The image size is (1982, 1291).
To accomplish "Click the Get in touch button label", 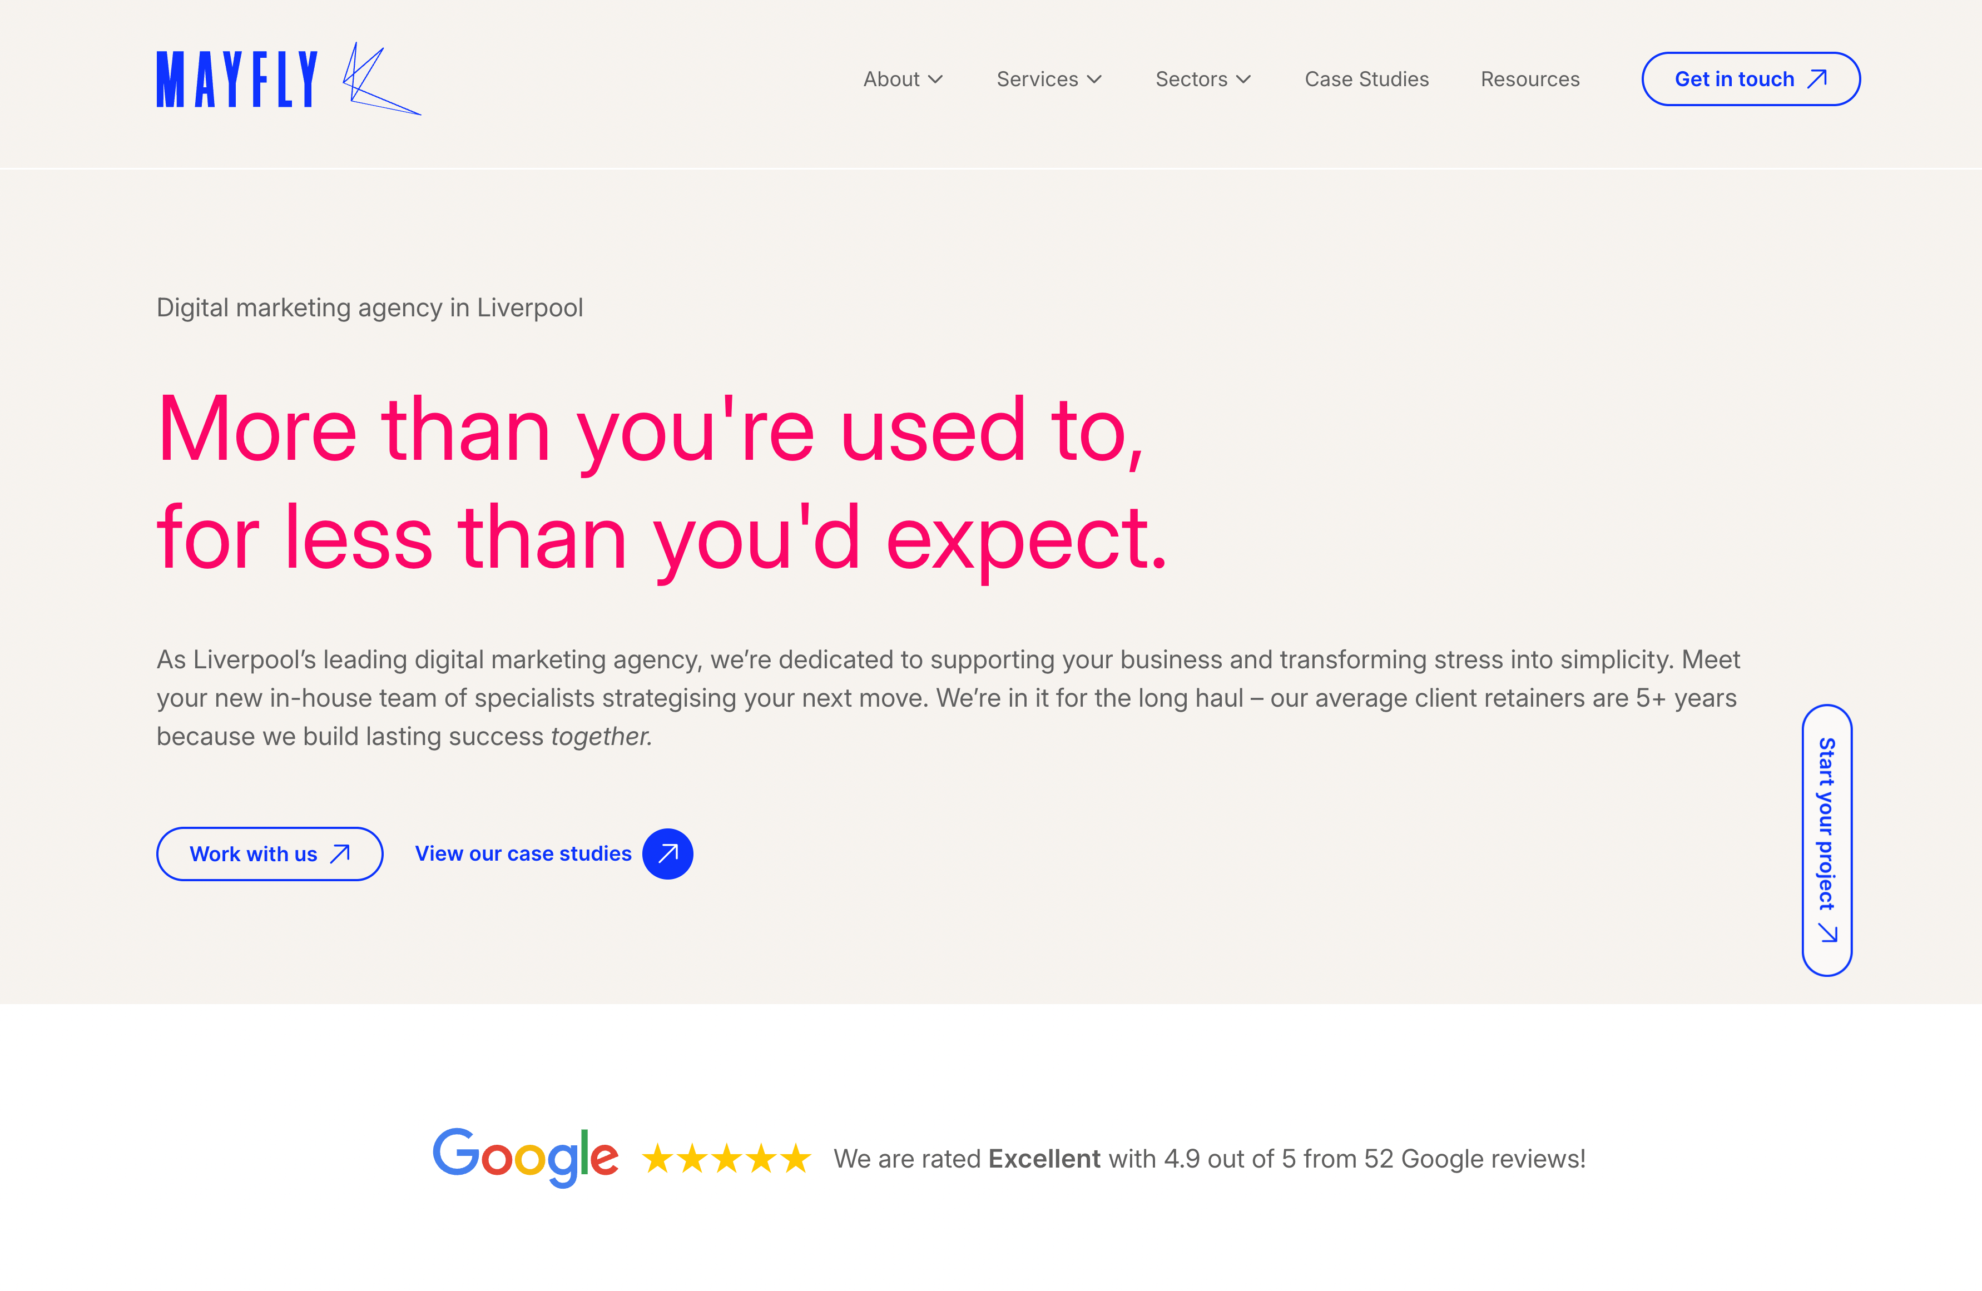I will click(x=1734, y=79).
